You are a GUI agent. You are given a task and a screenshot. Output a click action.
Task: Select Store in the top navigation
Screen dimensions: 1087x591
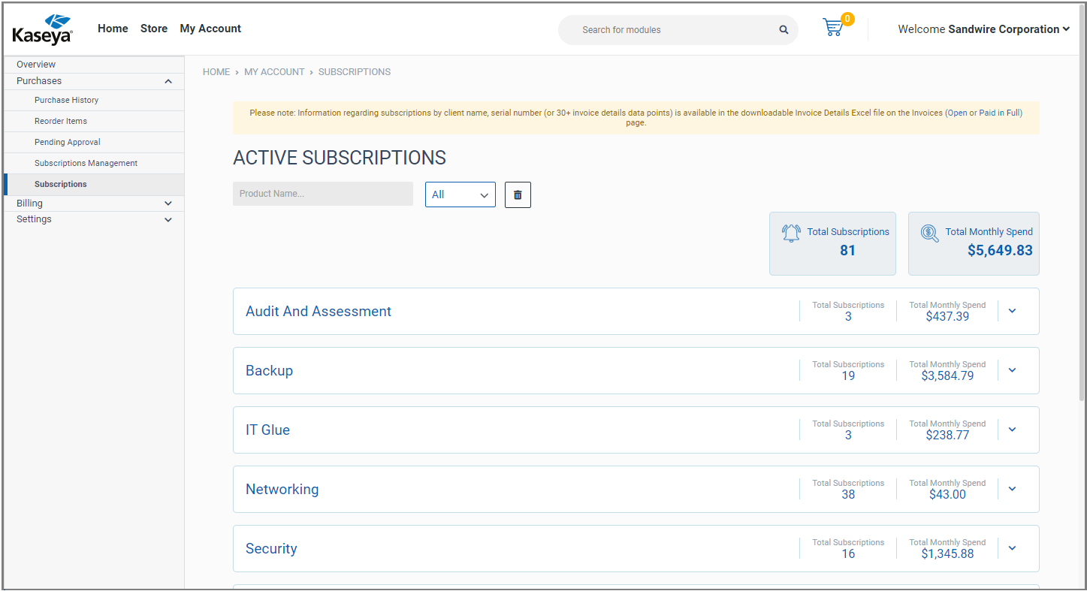coord(153,29)
